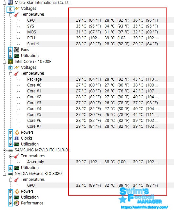Click the NVIDIA GeForce RTX 3080 label
174x211 pixels.
pos(38,174)
